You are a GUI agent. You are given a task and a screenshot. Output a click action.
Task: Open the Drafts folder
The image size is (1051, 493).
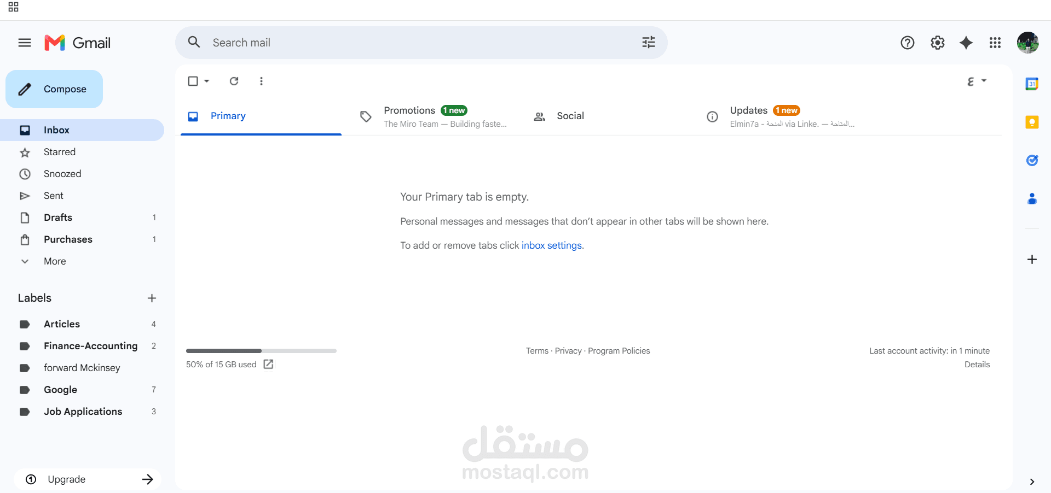(82, 218)
